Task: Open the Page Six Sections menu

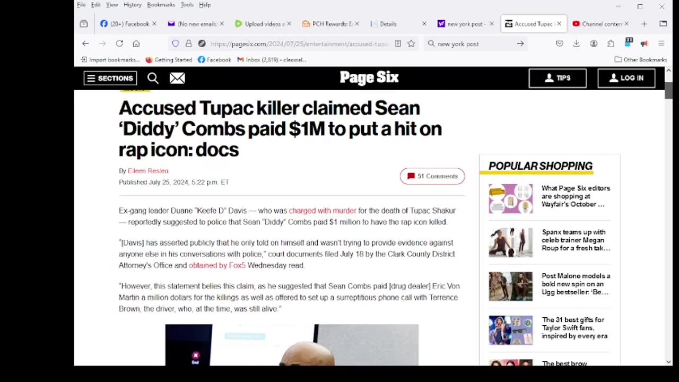Action: (110, 78)
